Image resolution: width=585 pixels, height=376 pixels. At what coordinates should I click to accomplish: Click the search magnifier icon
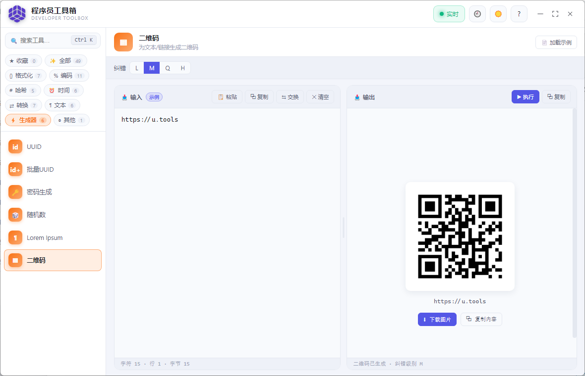pyautogui.click(x=14, y=41)
